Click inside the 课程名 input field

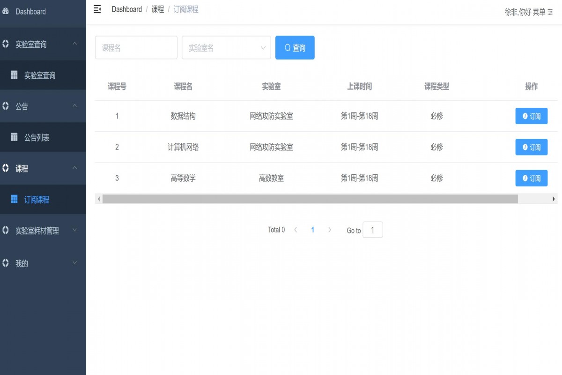point(136,47)
